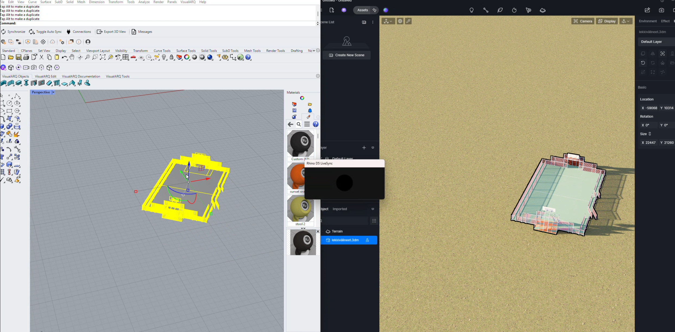This screenshot has width=675, height=332.
Task: Select the Pan hand tool icon
Action: [72, 57]
